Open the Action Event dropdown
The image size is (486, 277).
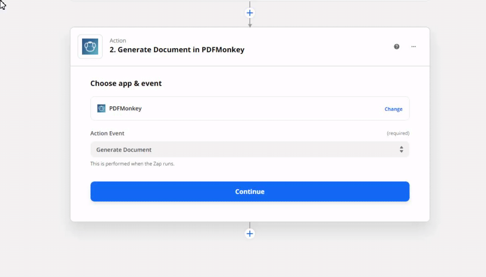pos(250,150)
